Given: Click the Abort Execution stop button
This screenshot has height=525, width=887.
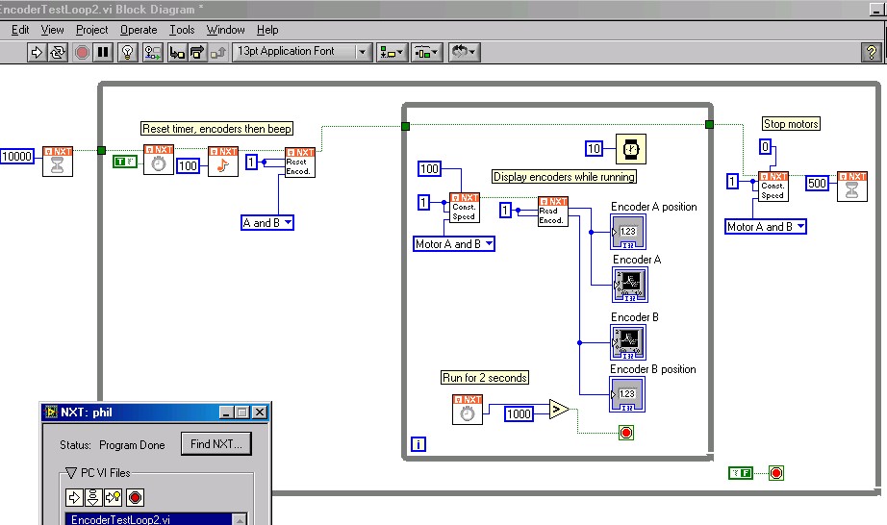Looking at the screenshot, I should [82, 53].
